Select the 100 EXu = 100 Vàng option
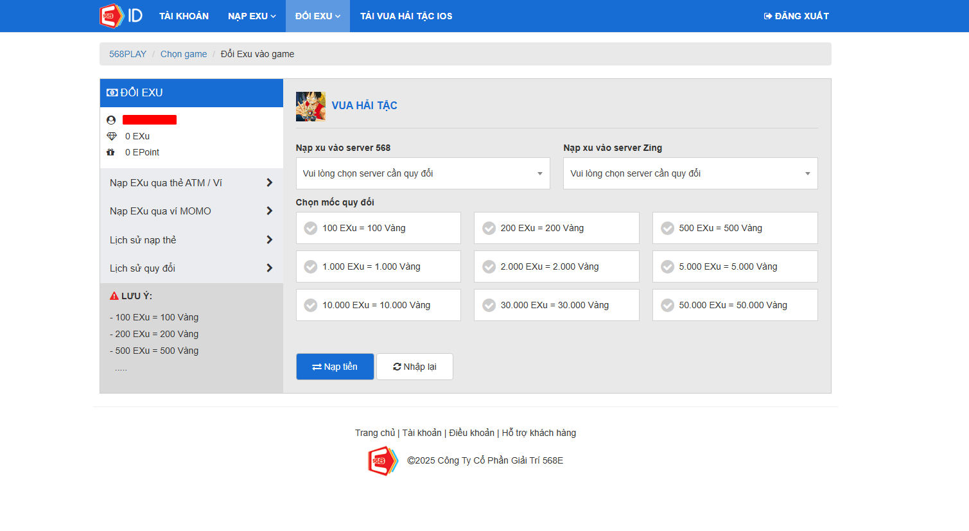 click(378, 228)
